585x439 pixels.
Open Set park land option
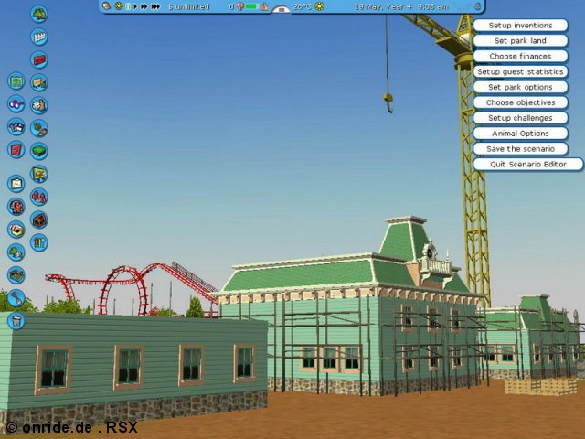click(520, 40)
